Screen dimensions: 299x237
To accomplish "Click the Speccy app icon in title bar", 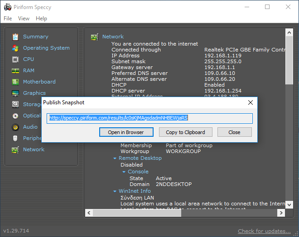I will click(x=8, y=7).
